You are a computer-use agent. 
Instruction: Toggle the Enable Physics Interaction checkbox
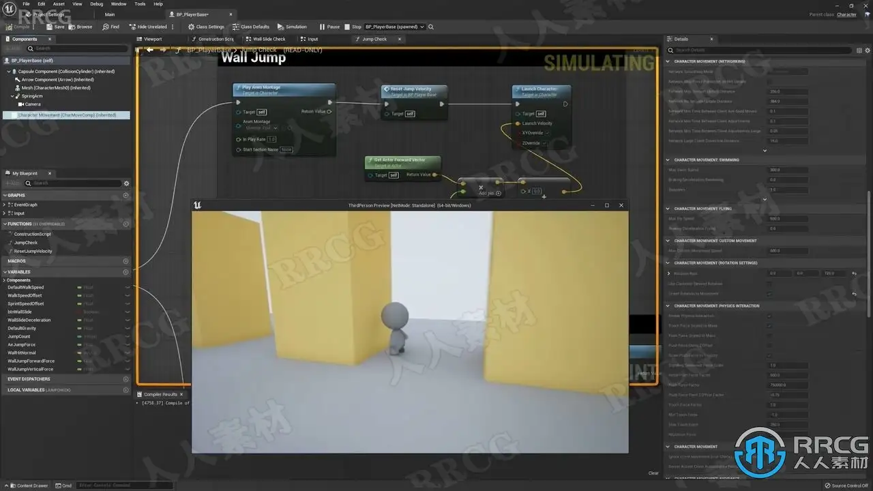point(770,316)
